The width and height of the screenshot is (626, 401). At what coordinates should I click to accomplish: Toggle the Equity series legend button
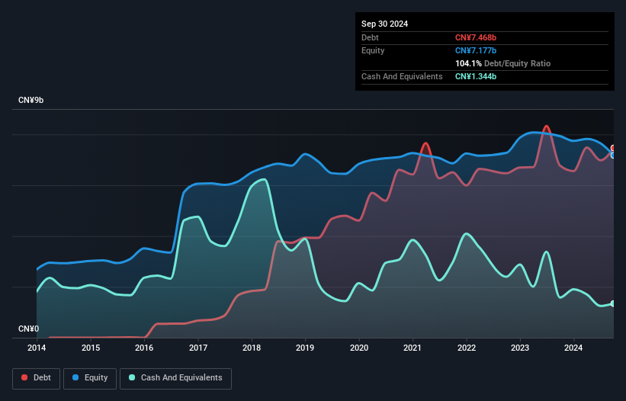tap(90, 378)
